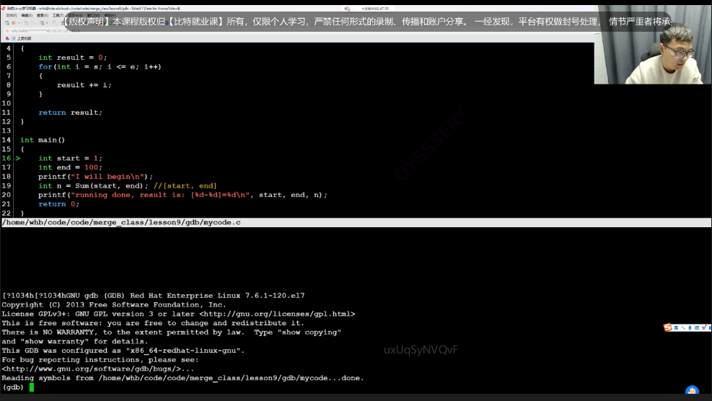Click line 16 current-line marker arrow
Screen dimensions: 712x401
pos(17,158)
